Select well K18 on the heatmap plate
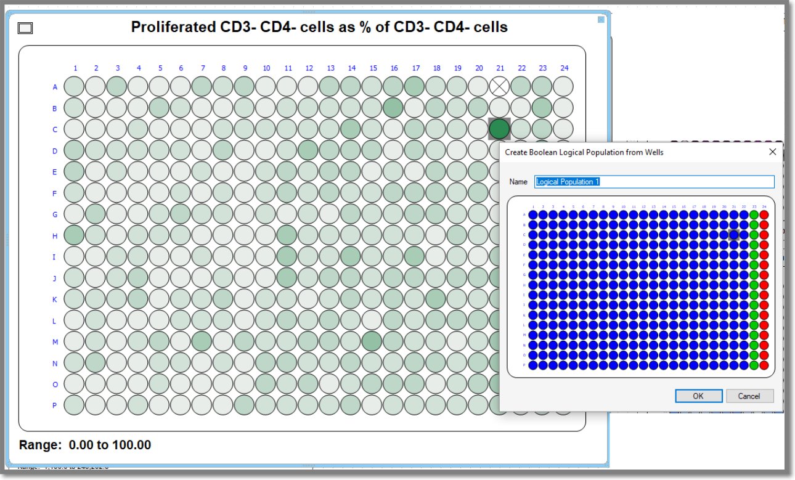 pos(436,299)
